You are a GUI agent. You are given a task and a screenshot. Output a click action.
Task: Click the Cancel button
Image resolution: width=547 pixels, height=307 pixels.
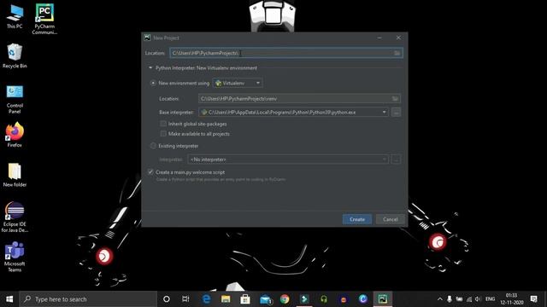pos(390,219)
